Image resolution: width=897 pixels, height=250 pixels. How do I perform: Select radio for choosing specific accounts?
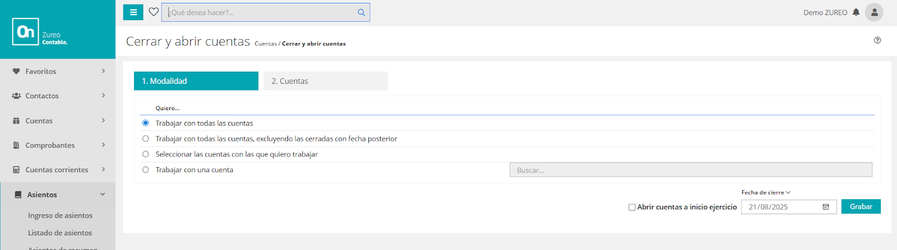[146, 154]
